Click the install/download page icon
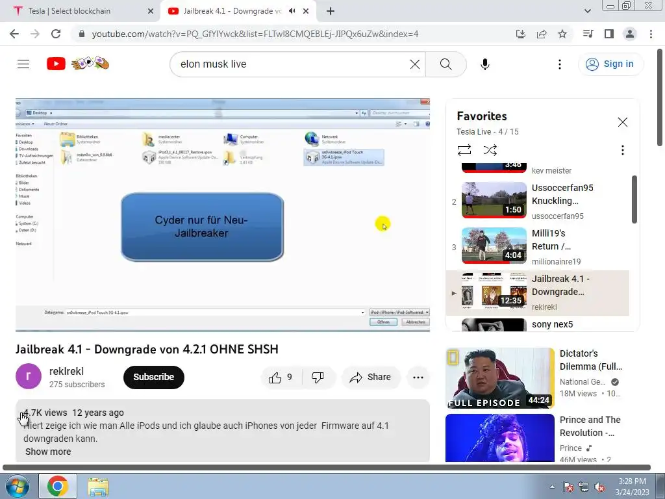 pos(521,34)
